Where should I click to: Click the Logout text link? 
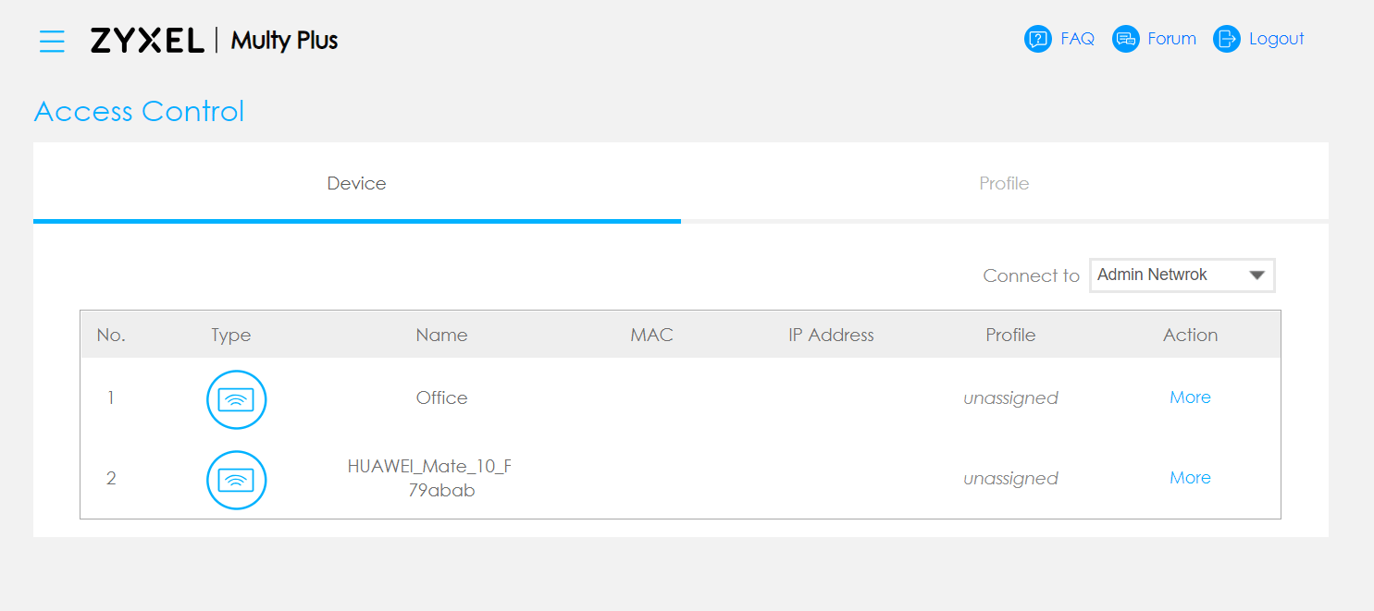point(1276,39)
